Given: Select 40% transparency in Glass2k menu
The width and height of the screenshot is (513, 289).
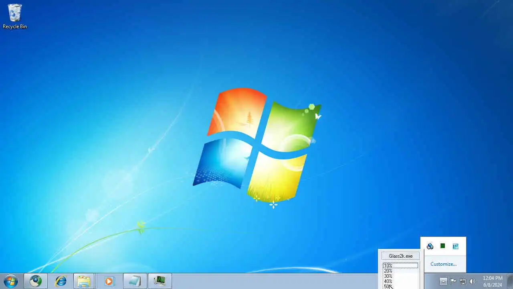Looking at the screenshot, I should click(x=400, y=281).
